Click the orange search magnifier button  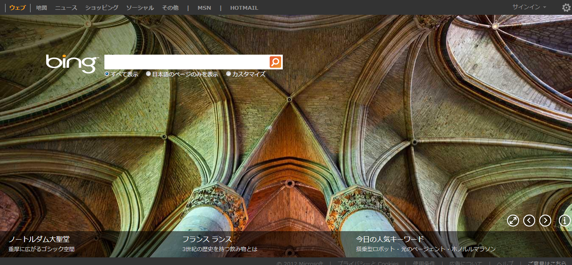[x=275, y=62]
